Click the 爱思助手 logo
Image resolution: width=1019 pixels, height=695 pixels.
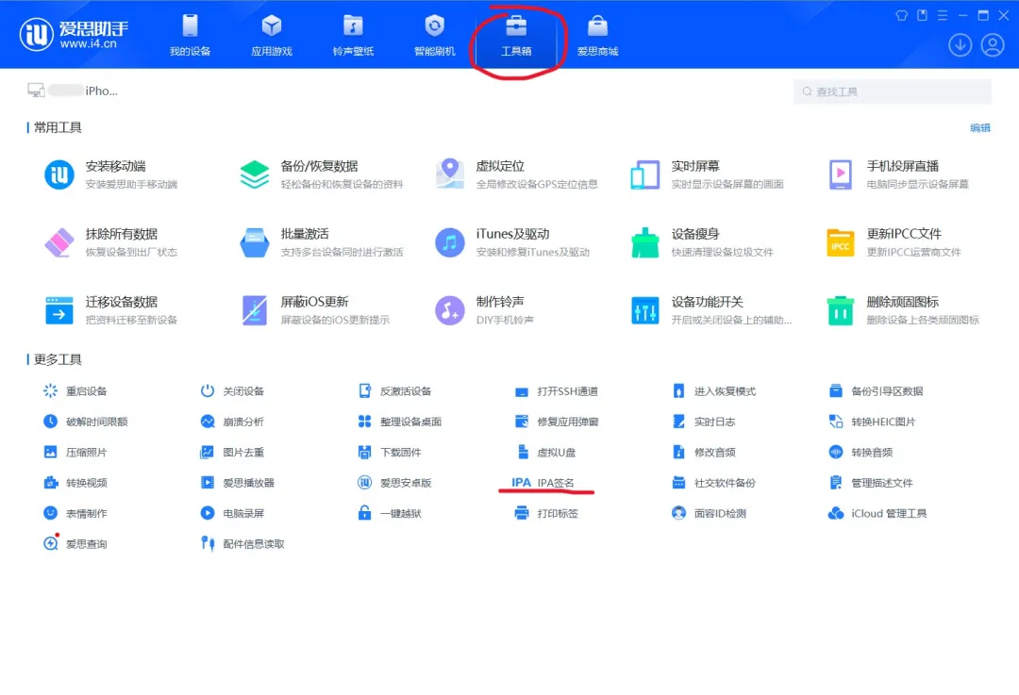pos(75,34)
